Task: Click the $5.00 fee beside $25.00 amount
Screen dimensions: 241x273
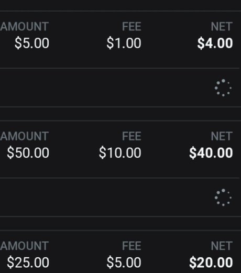Action: click(x=124, y=263)
